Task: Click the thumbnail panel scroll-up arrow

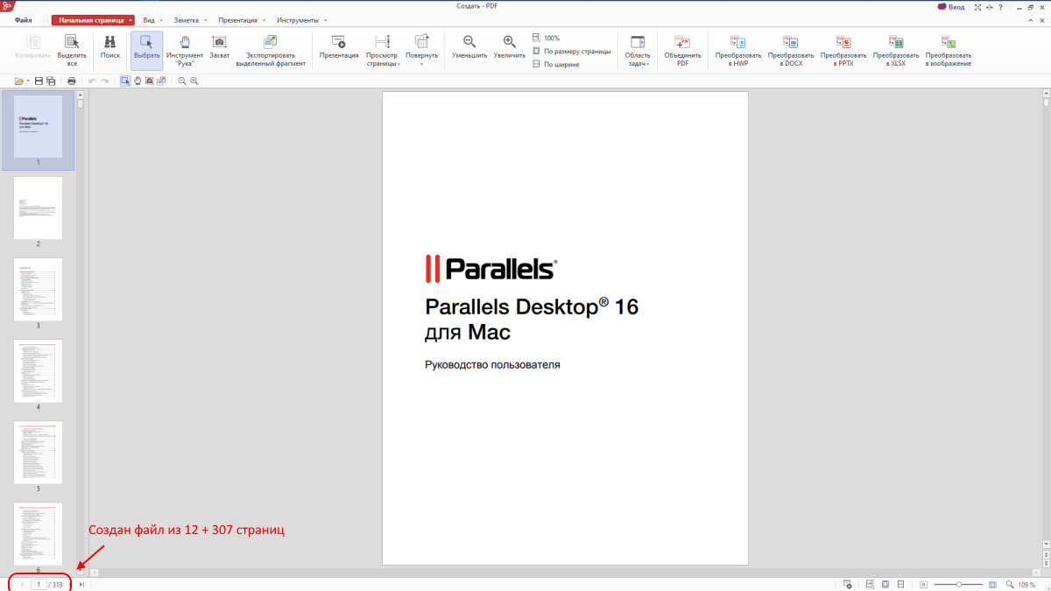Action: [x=80, y=95]
